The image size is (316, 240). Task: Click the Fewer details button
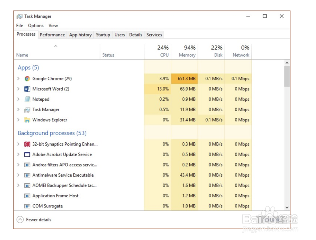[34, 219]
